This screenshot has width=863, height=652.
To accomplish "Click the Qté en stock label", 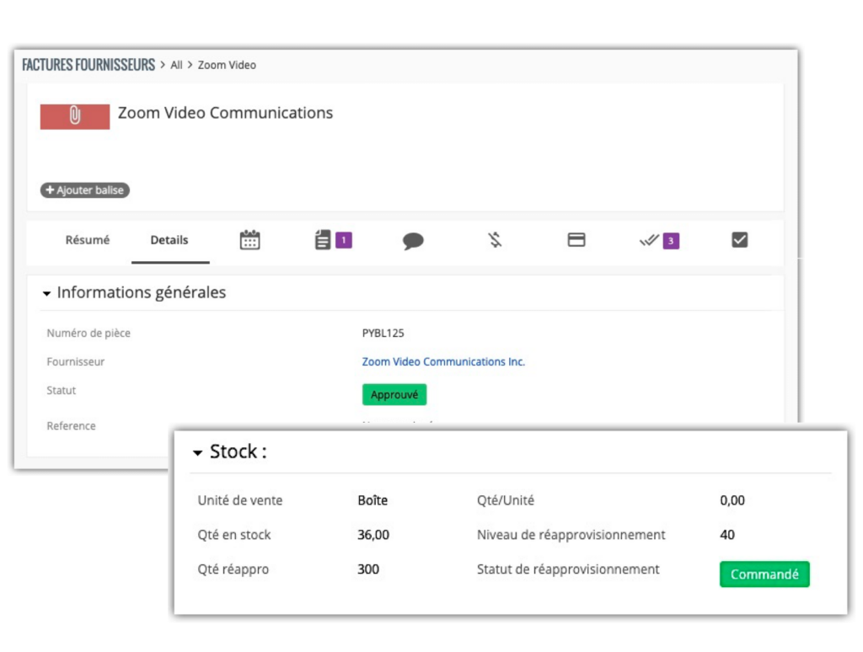I will (x=234, y=535).
